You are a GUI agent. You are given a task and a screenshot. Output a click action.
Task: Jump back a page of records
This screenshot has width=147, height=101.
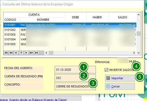tap(11, 53)
